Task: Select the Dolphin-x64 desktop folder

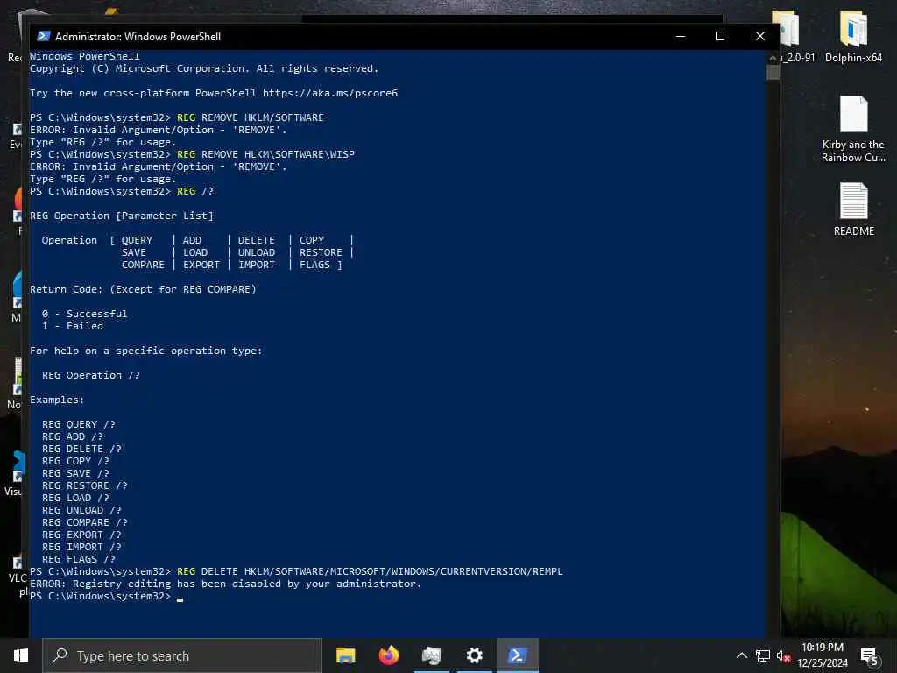Action: [853, 37]
